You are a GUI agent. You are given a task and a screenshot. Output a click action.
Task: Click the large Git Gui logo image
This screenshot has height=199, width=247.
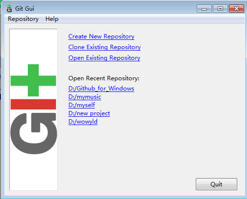tap(33, 109)
